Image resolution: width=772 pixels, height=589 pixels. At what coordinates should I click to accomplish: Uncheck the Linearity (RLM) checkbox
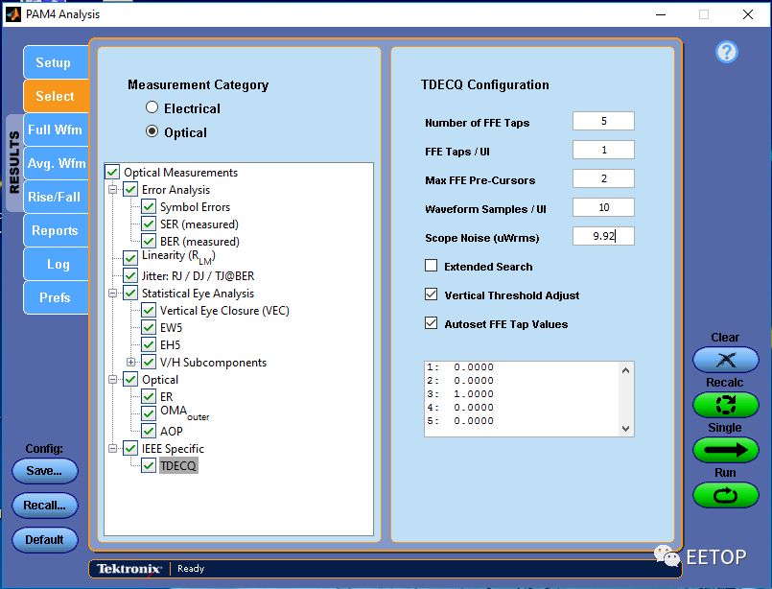pyautogui.click(x=130, y=258)
